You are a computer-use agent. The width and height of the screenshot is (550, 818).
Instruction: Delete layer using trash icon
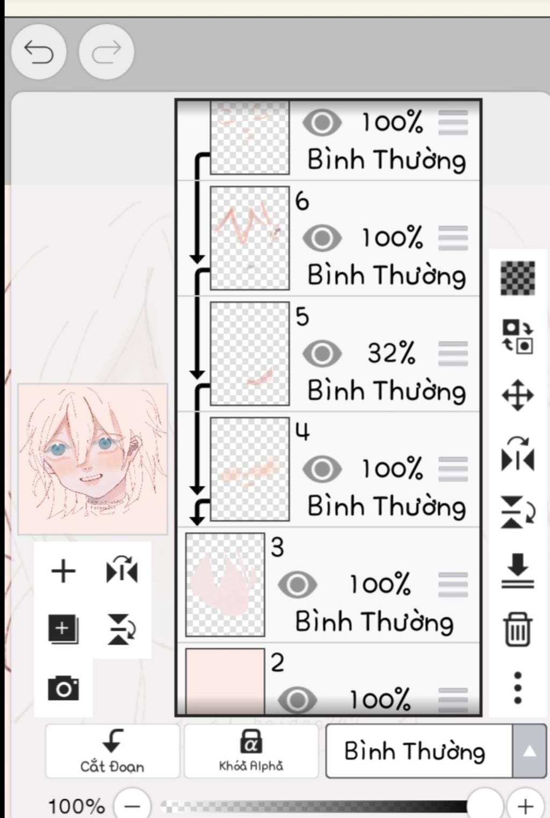click(x=518, y=628)
